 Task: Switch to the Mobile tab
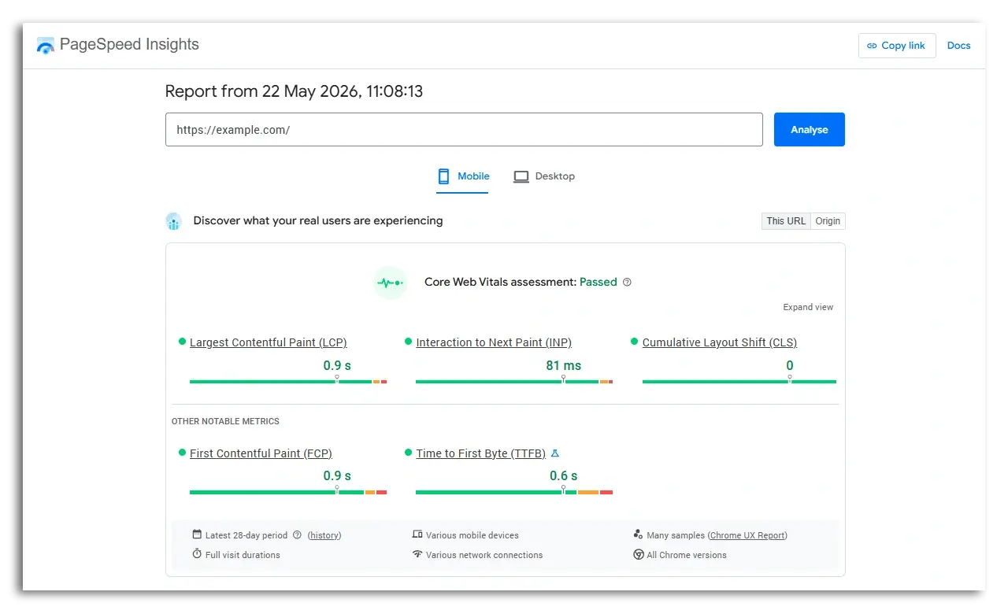463,176
